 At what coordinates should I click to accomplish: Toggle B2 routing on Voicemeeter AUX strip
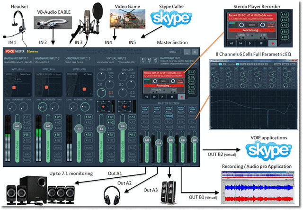point(132,140)
